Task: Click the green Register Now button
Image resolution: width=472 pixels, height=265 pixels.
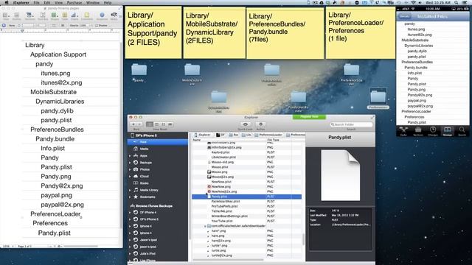Action: point(309,117)
